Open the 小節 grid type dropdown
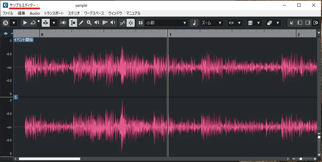 point(166,23)
